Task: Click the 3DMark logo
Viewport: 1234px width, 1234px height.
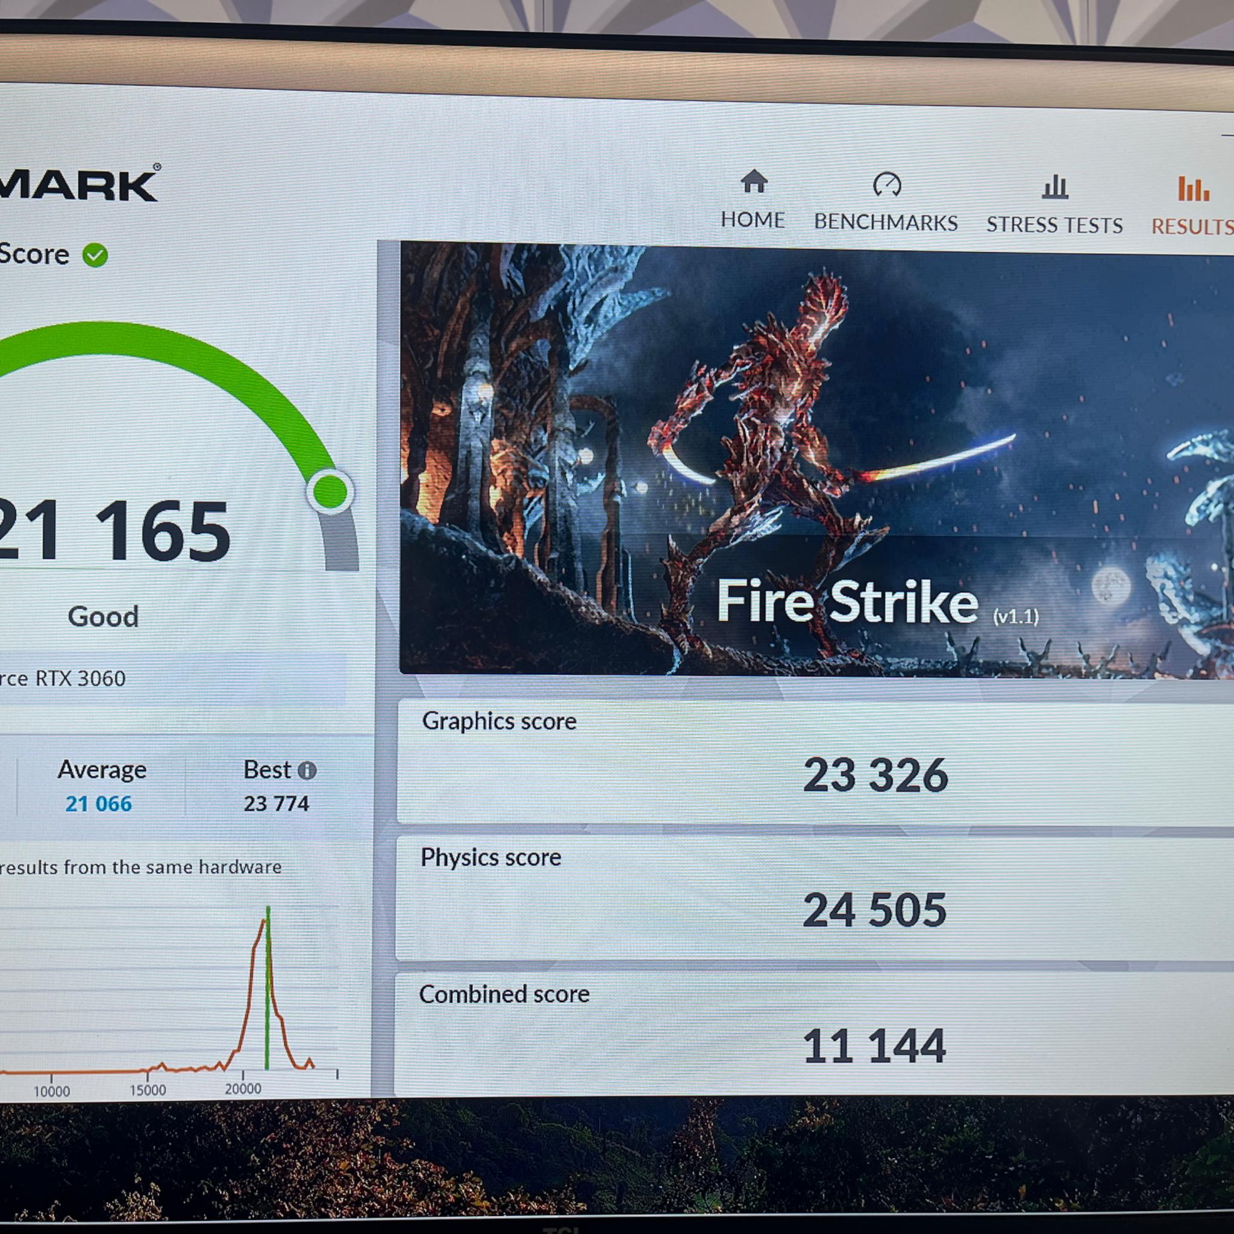Action: pos(80,185)
